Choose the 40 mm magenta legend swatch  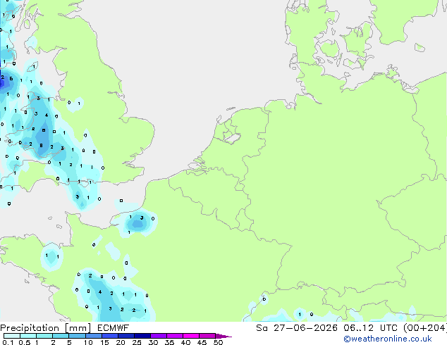coord(191,336)
